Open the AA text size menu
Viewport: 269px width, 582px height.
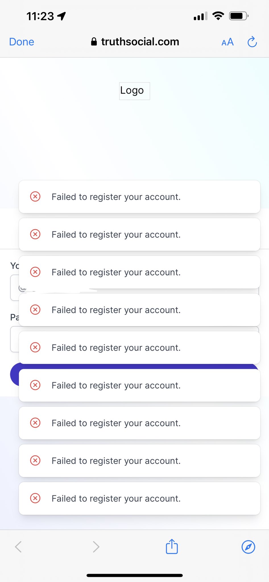pos(227,42)
